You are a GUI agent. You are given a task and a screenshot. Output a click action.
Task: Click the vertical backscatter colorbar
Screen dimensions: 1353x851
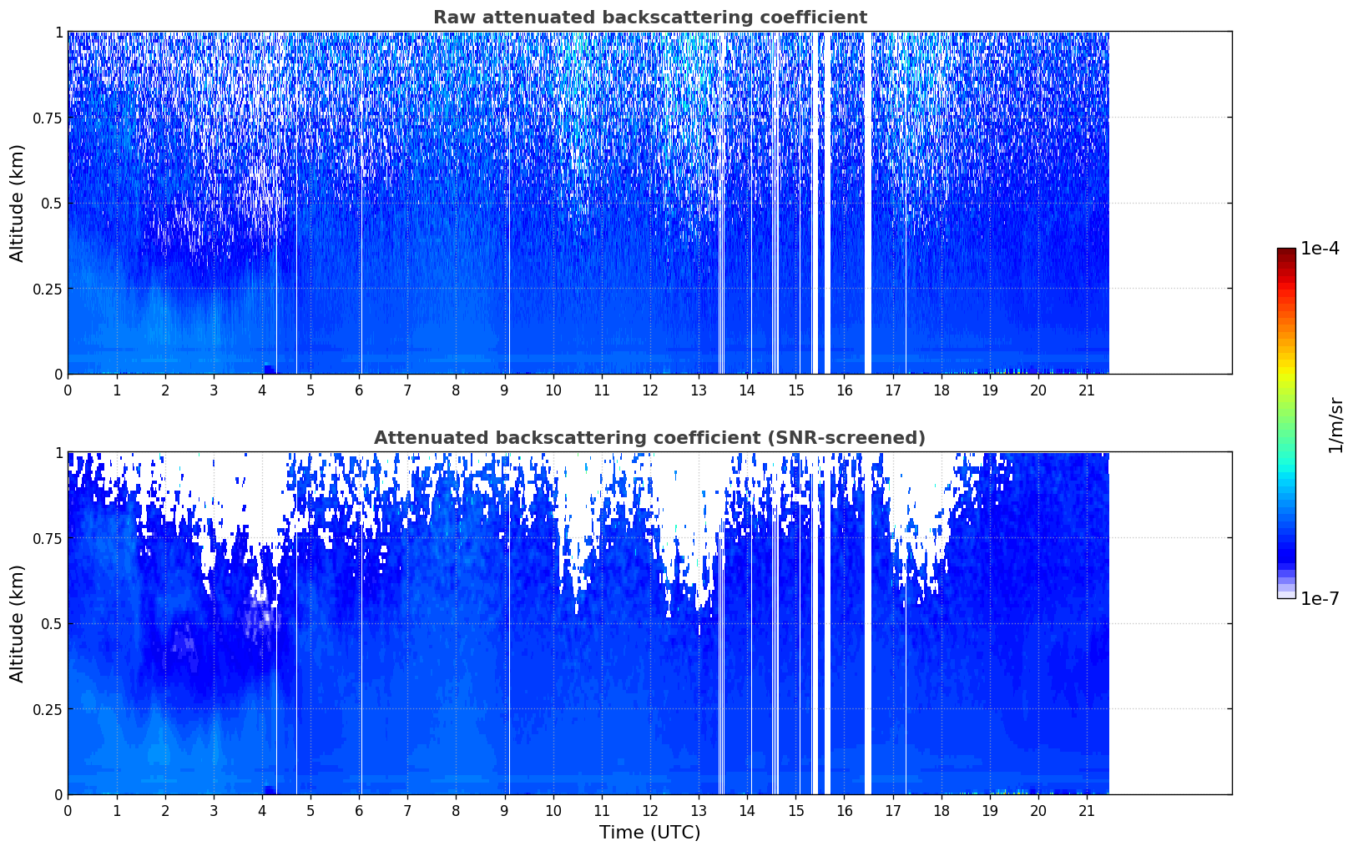(1286, 423)
